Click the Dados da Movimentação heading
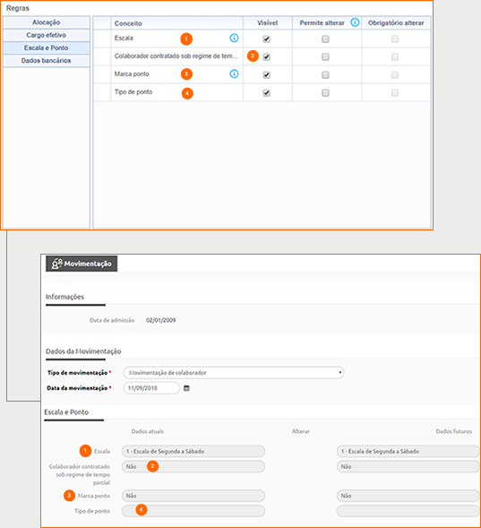Viewport: 481px width, 528px height. pos(83,351)
